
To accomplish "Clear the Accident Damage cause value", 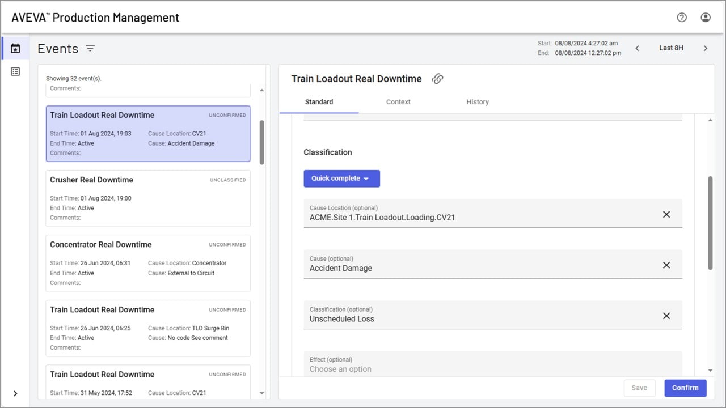I will (666, 265).
